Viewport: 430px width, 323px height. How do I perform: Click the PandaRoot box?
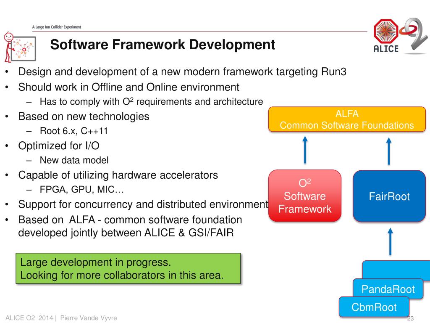point(388,289)
